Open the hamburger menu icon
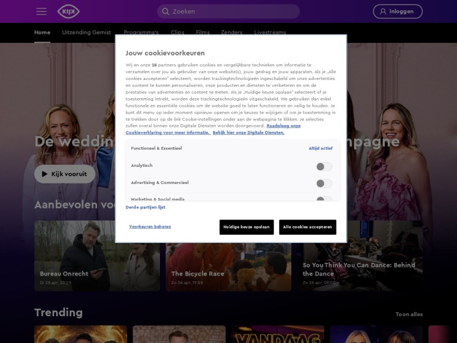The height and width of the screenshot is (343, 457). point(41,11)
